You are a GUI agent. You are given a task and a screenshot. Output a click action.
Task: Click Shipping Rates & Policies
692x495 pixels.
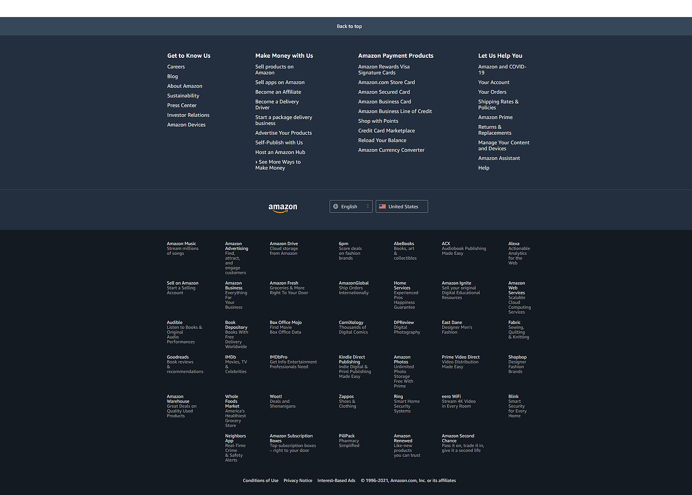pos(498,105)
